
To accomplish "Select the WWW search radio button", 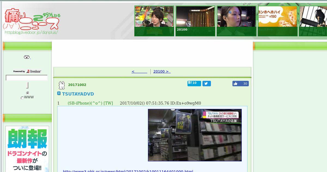I will point(22,98).
